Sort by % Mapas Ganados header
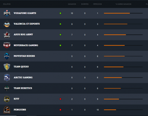Image resolution: width=148 pixels, height=116 pixels. point(123,4)
